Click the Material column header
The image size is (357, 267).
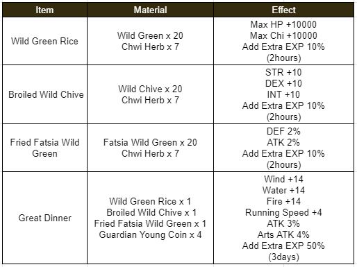pyautogui.click(x=150, y=10)
